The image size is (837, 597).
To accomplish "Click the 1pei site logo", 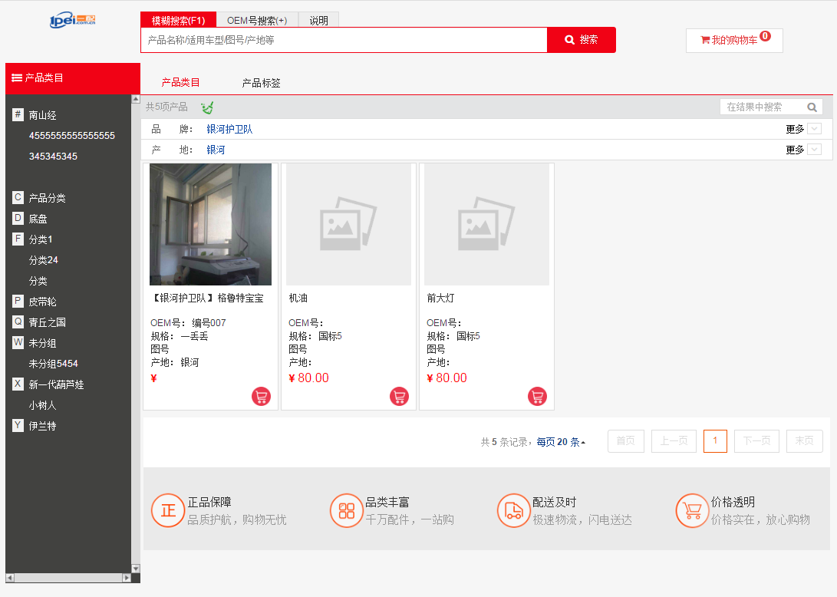I will coord(73,20).
